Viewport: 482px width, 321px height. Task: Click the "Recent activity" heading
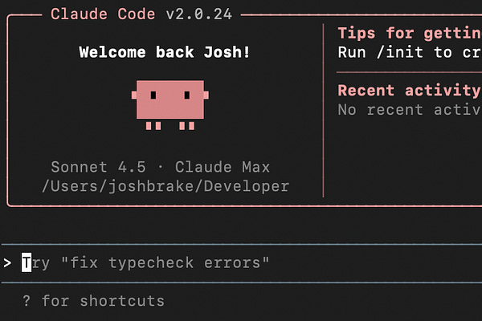point(410,91)
